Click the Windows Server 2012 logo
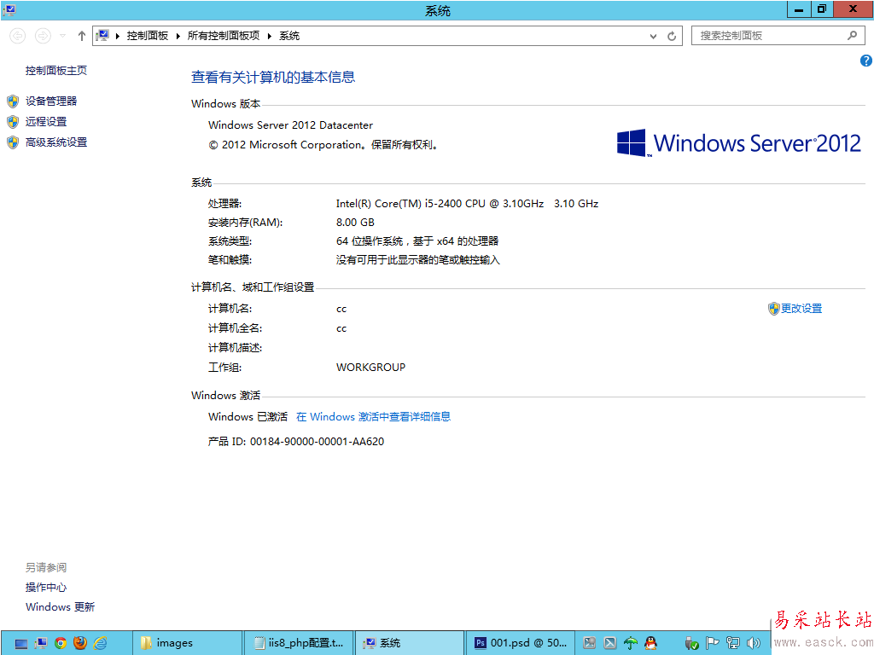 (738, 143)
